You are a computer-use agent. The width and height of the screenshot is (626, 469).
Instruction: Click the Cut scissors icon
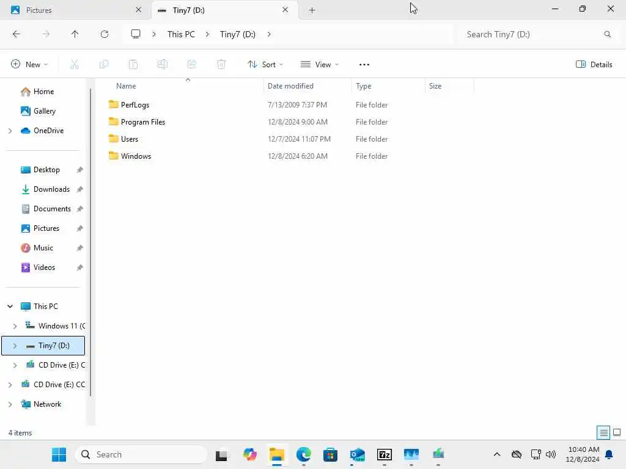75,64
